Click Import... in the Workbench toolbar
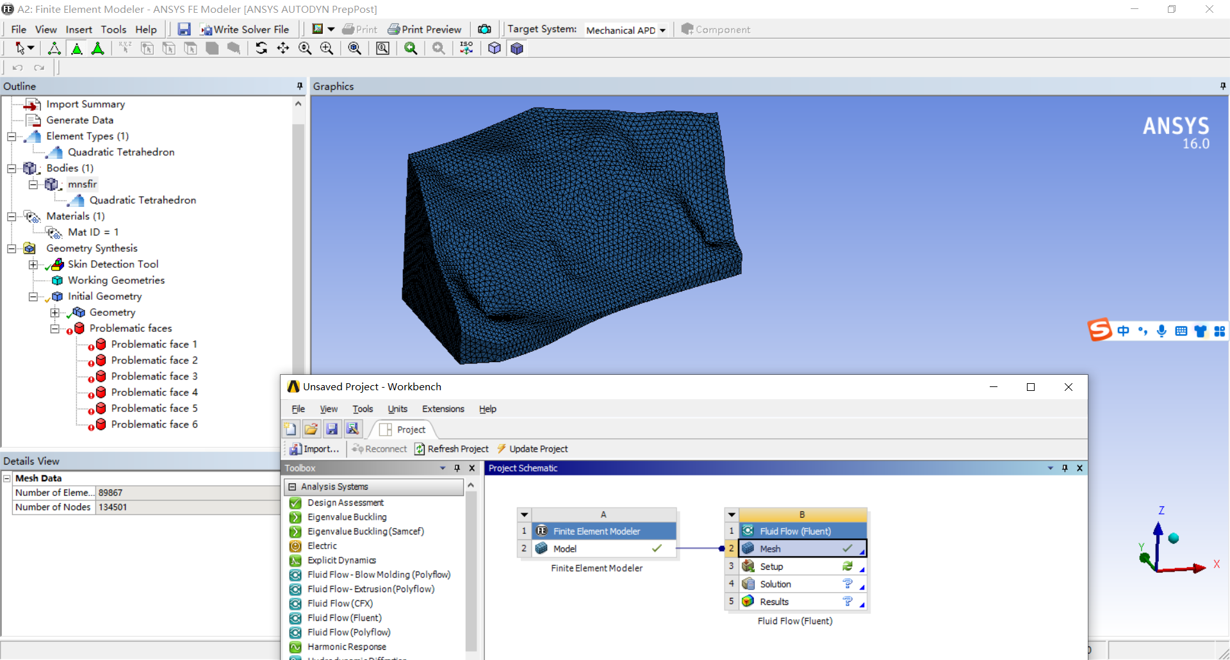The image size is (1230, 660). [314, 449]
